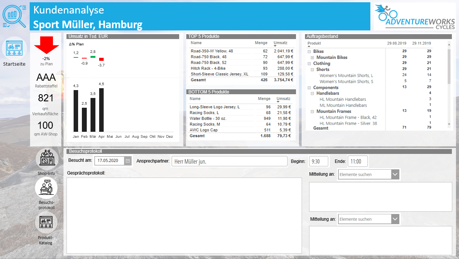This screenshot has height=259, width=459.
Task: Click the red downward plan arrow
Action: [x=47, y=45]
